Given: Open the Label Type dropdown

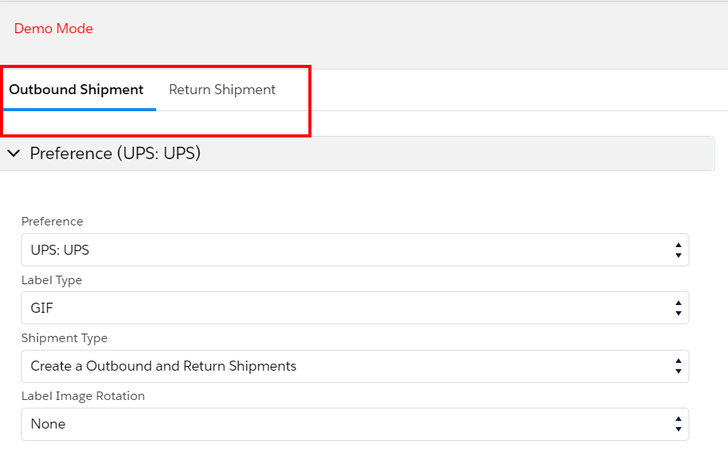Looking at the screenshot, I should pyautogui.click(x=355, y=308).
